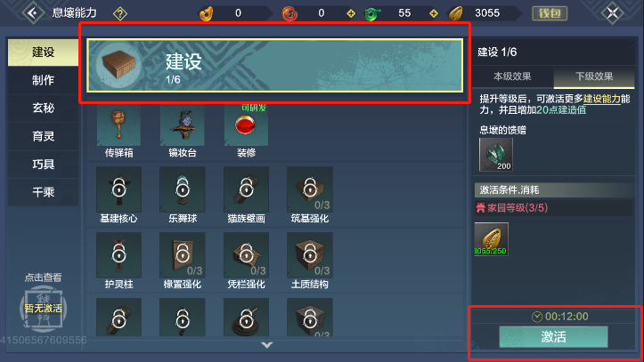Select the locked 基建核心 skill
Image resolution: width=644 pixels, height=362 pixels.
(x=118, y=189)
